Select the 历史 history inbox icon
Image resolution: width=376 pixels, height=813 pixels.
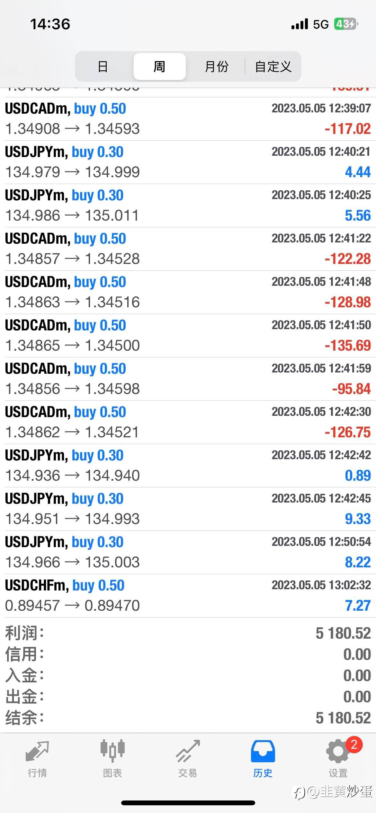pyautogui.click(x=263, y=751)
